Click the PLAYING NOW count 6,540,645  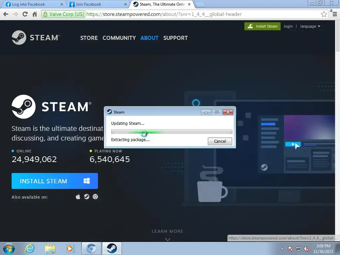[110, 159]
